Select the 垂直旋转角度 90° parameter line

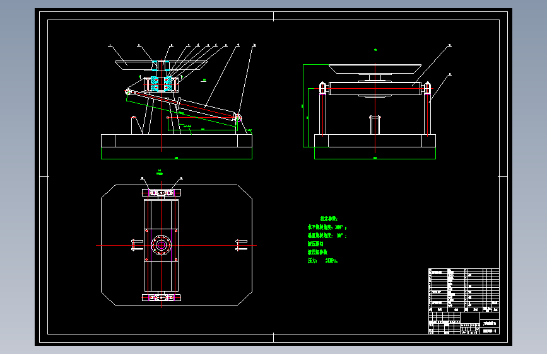[327, 236]
